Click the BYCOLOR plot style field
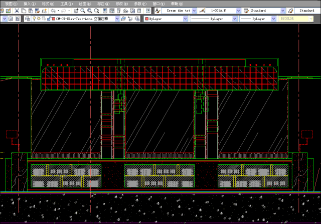 [295, 19]
